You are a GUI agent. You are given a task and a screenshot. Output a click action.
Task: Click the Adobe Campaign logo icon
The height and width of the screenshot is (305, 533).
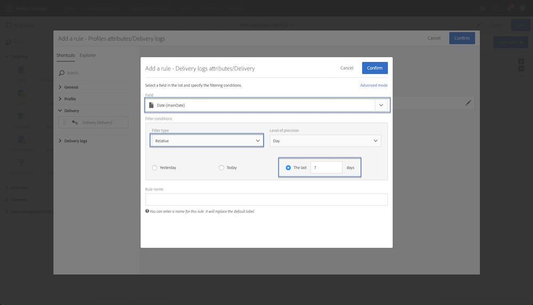tap(9, 8)
